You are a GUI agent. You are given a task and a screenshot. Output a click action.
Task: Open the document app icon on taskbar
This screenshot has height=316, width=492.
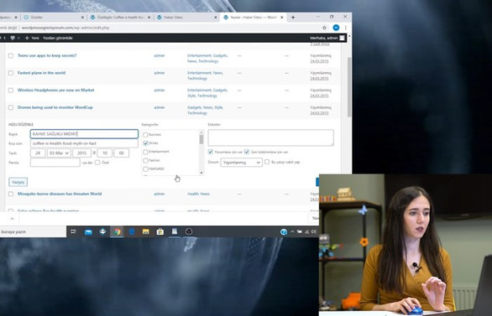[x=175, y=231]
